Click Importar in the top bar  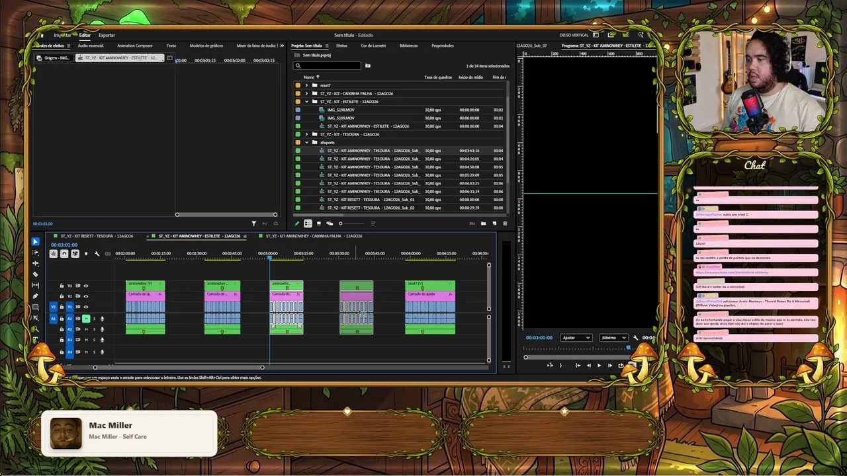coord(62,35)
